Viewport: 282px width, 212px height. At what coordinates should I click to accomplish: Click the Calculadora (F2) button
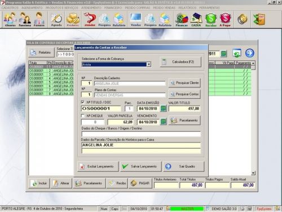[180, 62]
